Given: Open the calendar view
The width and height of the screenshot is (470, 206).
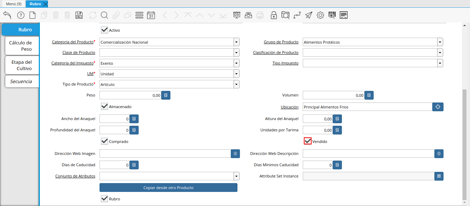Looking at the screenshot, I should pyautogui.click(x=152, y=15).
